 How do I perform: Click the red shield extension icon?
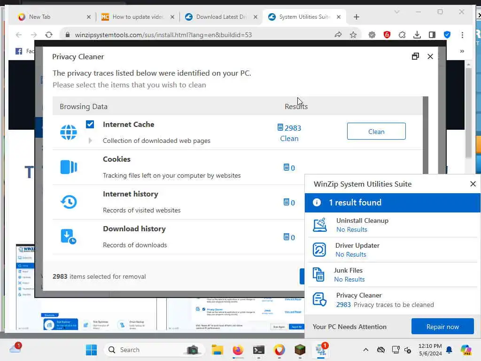387,35
